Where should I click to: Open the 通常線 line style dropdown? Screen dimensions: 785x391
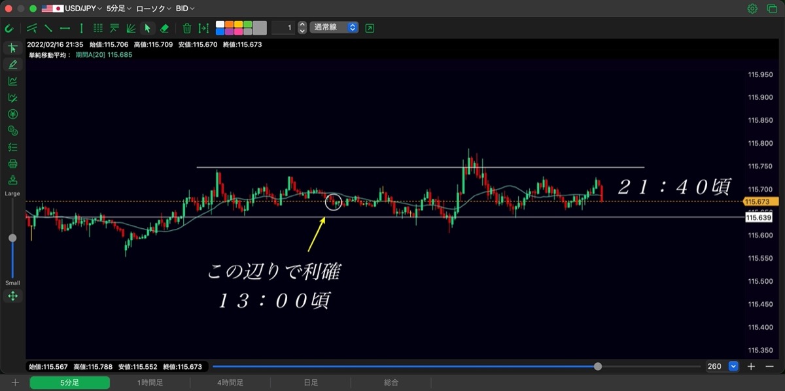[x=334, y=28]
